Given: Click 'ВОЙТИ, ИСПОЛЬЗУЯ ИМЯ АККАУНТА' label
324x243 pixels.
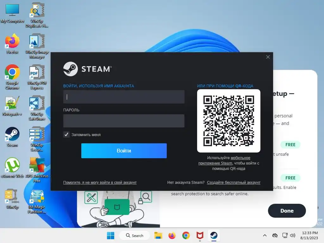Looking at the screenshot, I should point(99,86).
